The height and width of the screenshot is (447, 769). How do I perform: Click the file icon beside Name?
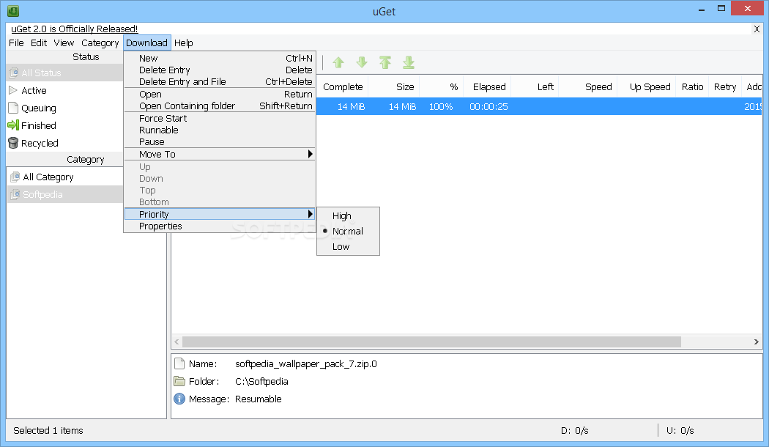180,363
